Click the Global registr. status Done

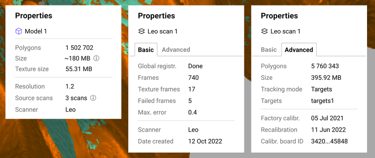click(195, 66)
